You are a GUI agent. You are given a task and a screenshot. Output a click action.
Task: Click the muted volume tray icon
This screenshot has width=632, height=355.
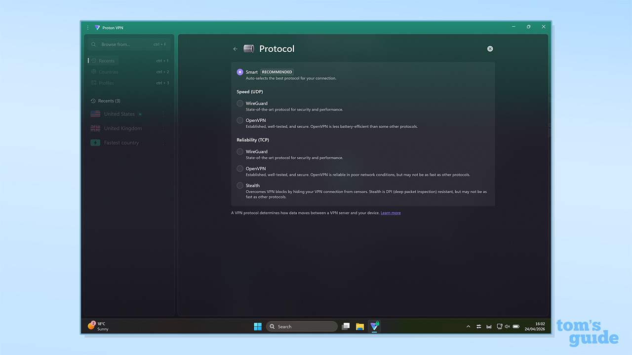[507, 326]
